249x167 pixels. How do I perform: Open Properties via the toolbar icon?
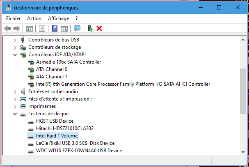coord(41,28)
